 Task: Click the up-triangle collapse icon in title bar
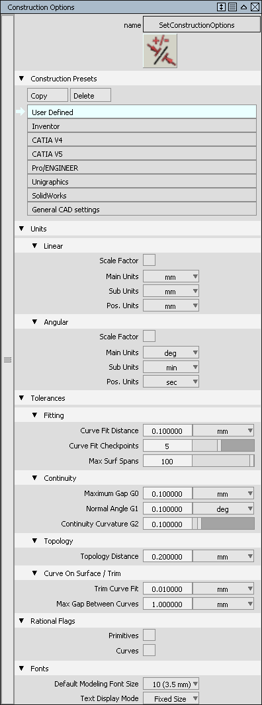[243, 7]
